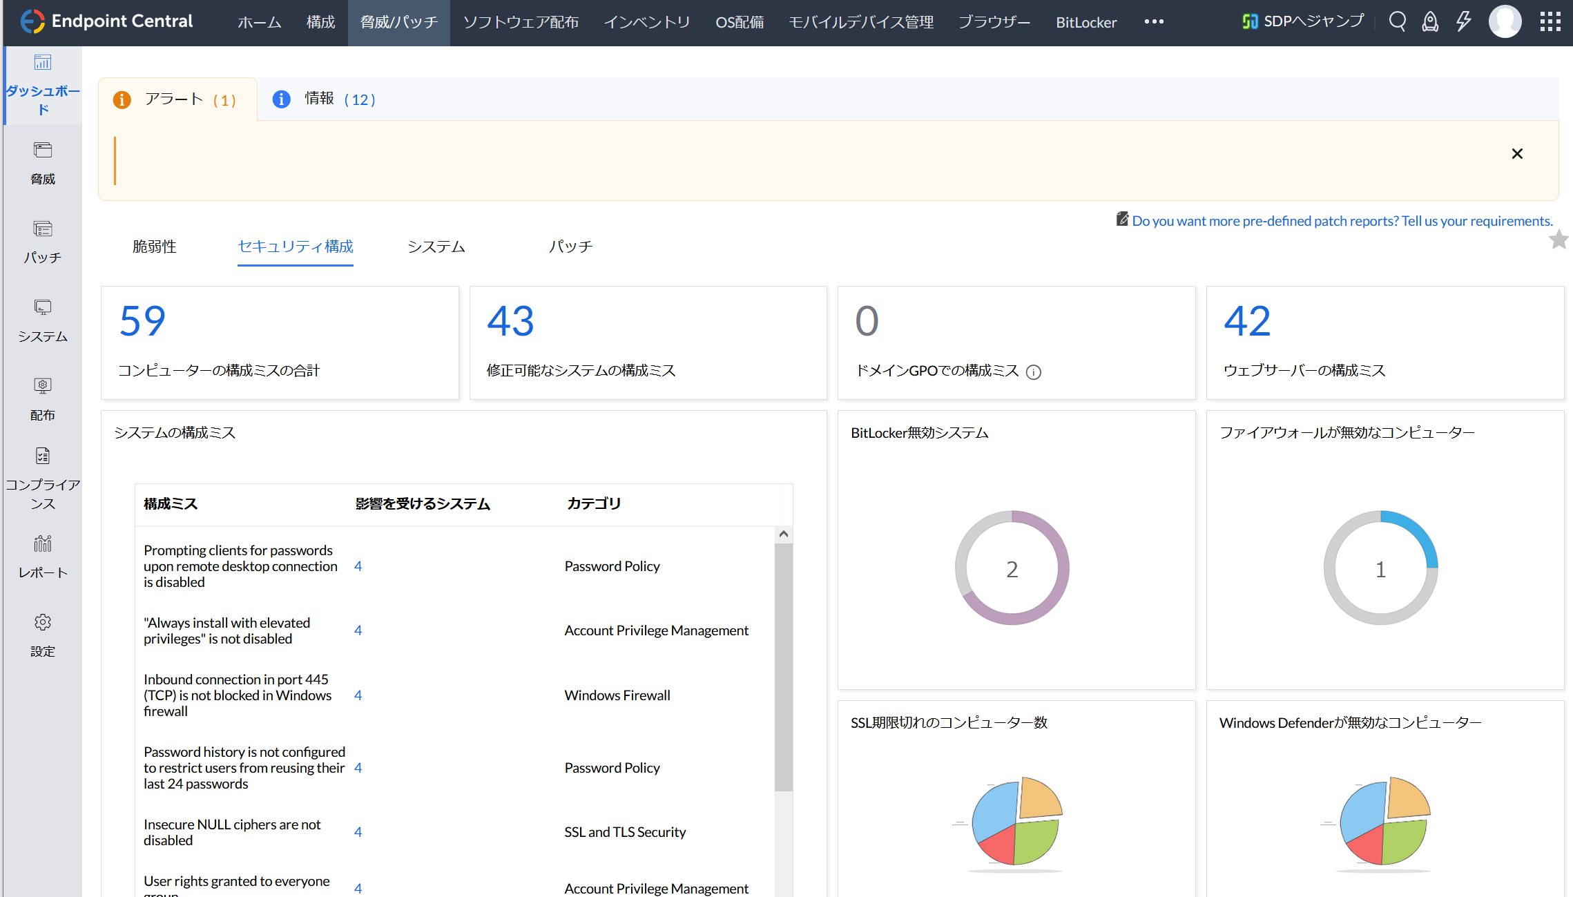Image resolution: width=1573 pixels, height=897 pixels.
Task: Click the rocket notification icon in header
Action: point(1430,22)
